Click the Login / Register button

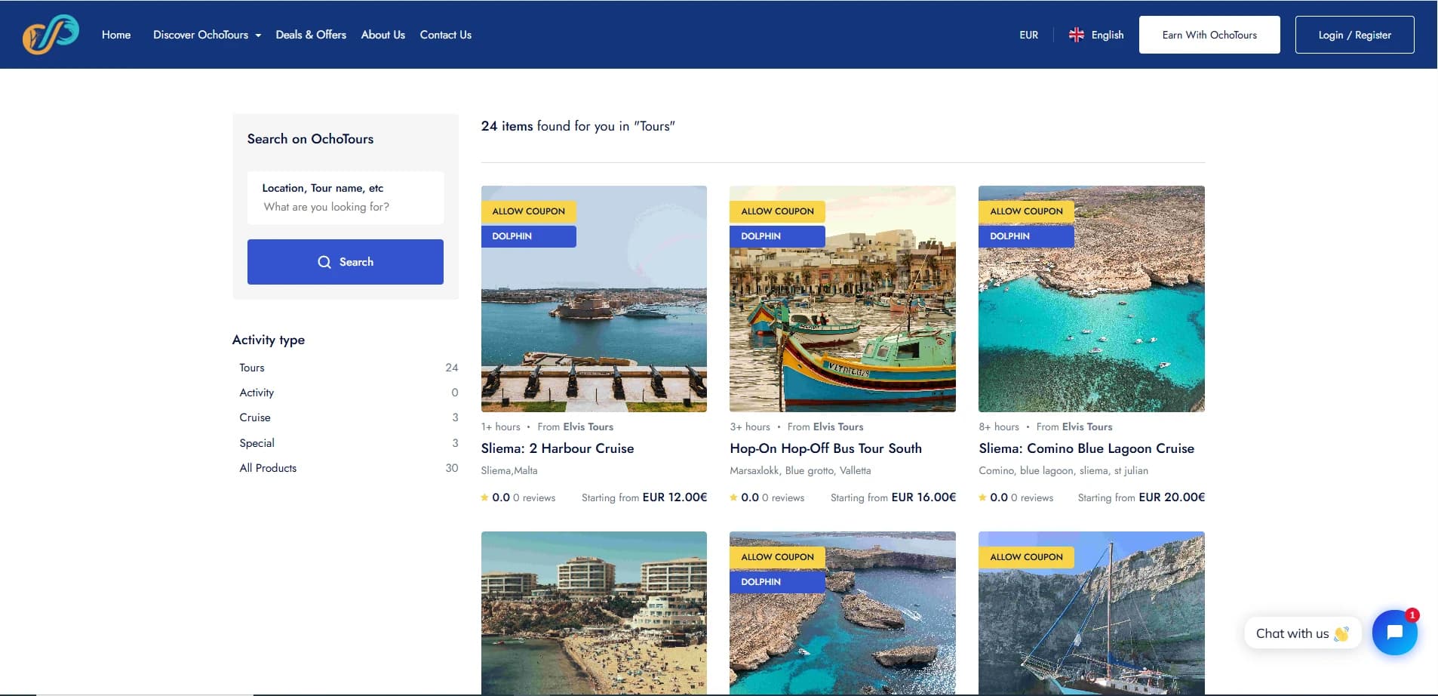(x=1354, y=35)
